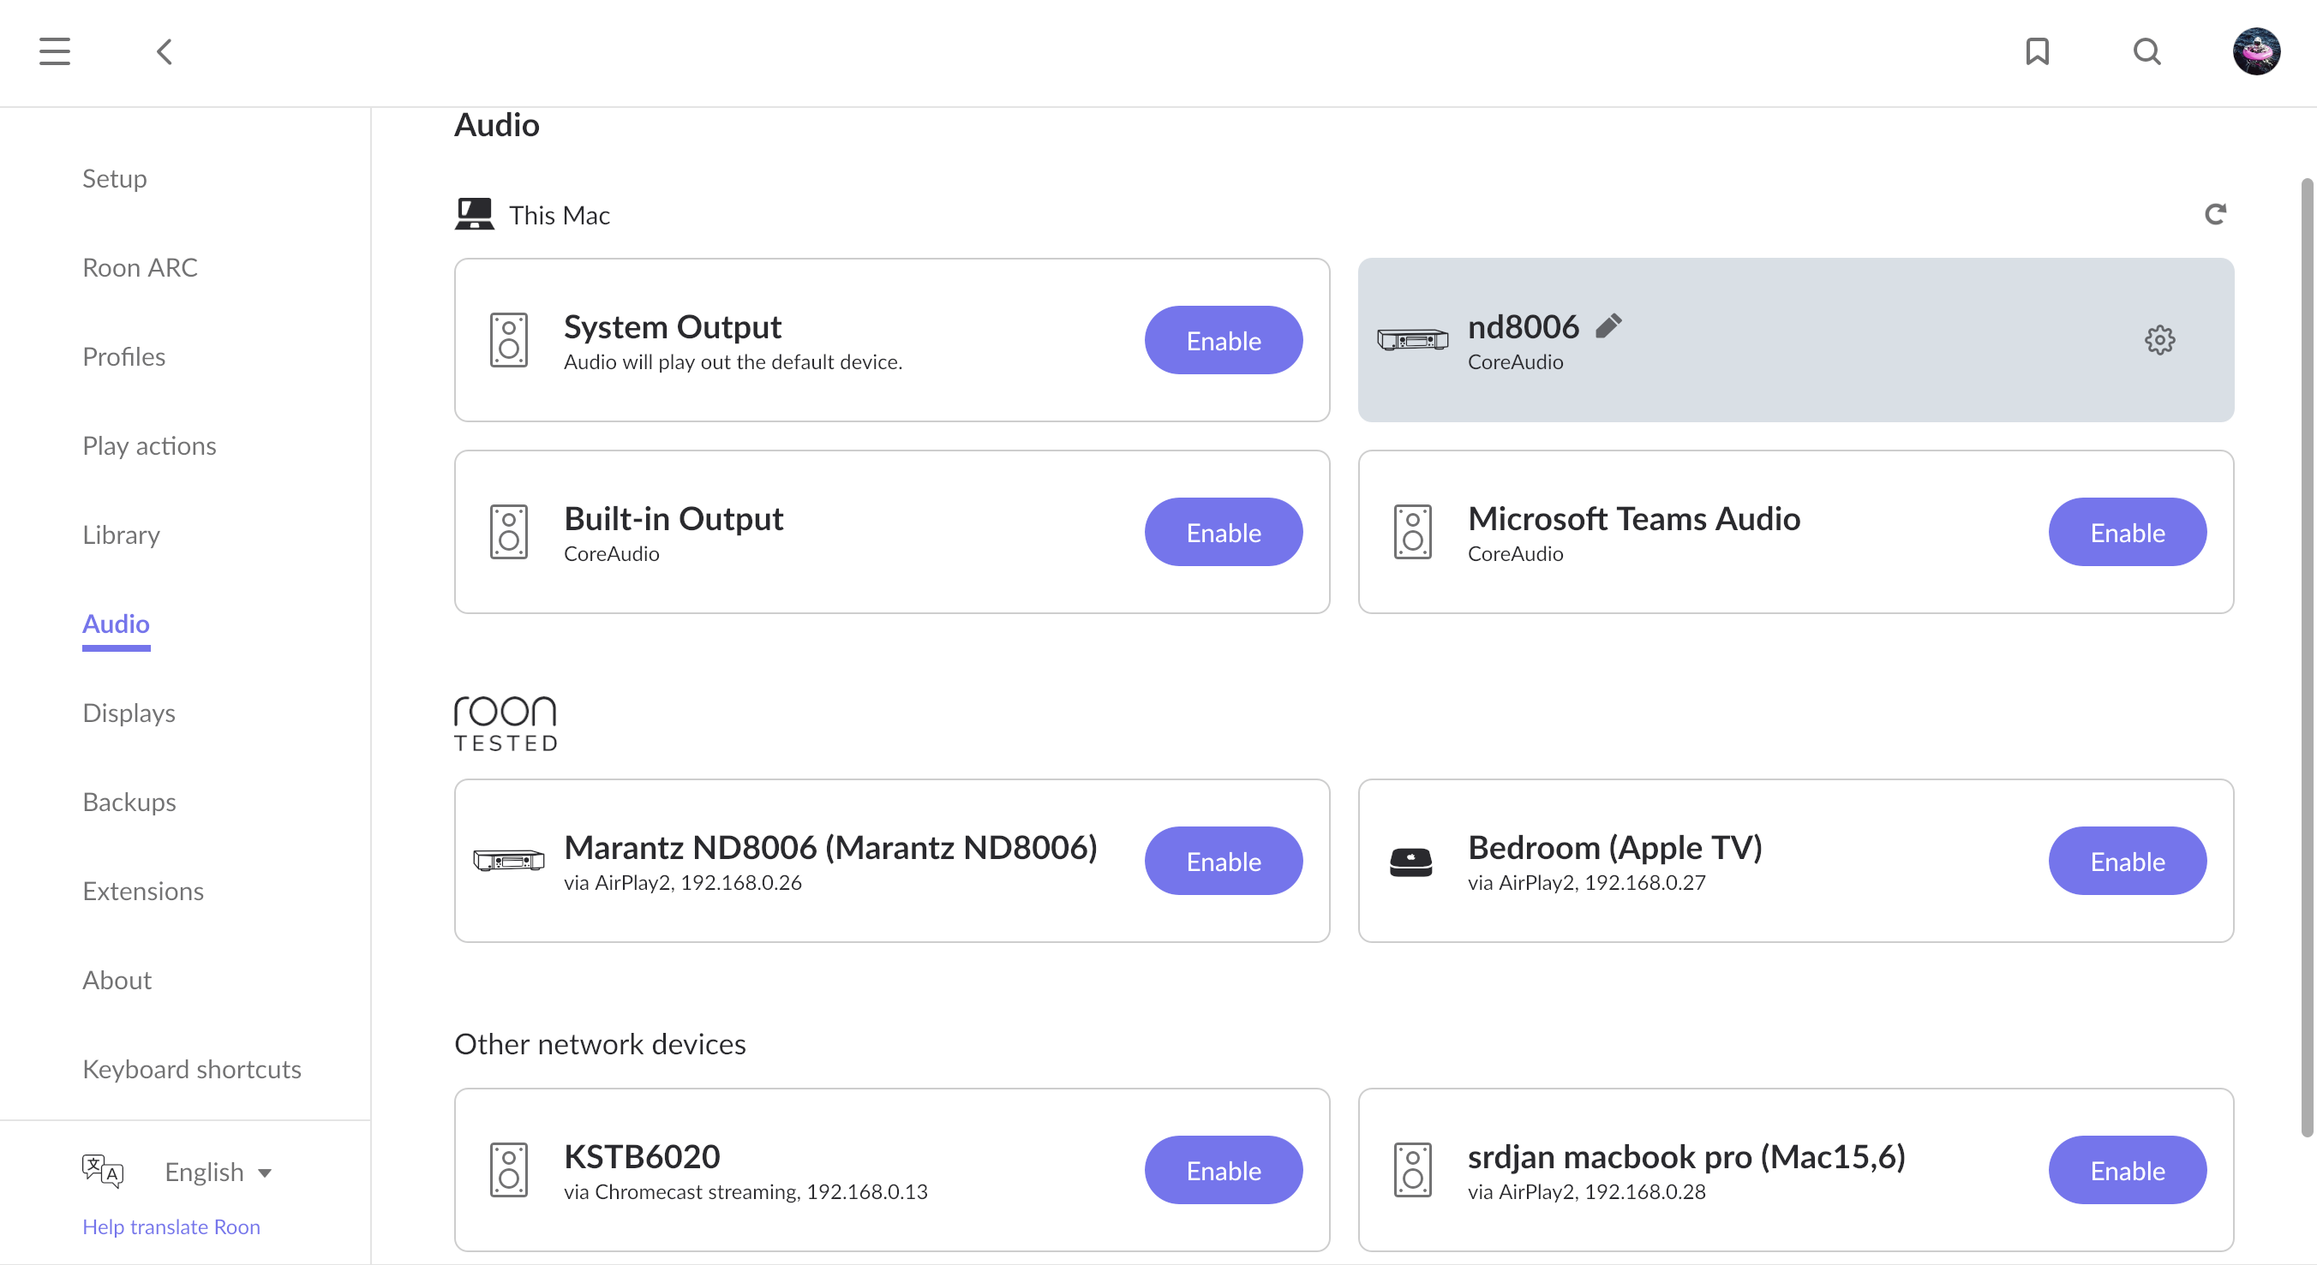This screenshot has width=2317, height=1265.
Task: Click the 'via AirPlay2, 192.168.0.26' text
Action: click(x=683, y=882)
